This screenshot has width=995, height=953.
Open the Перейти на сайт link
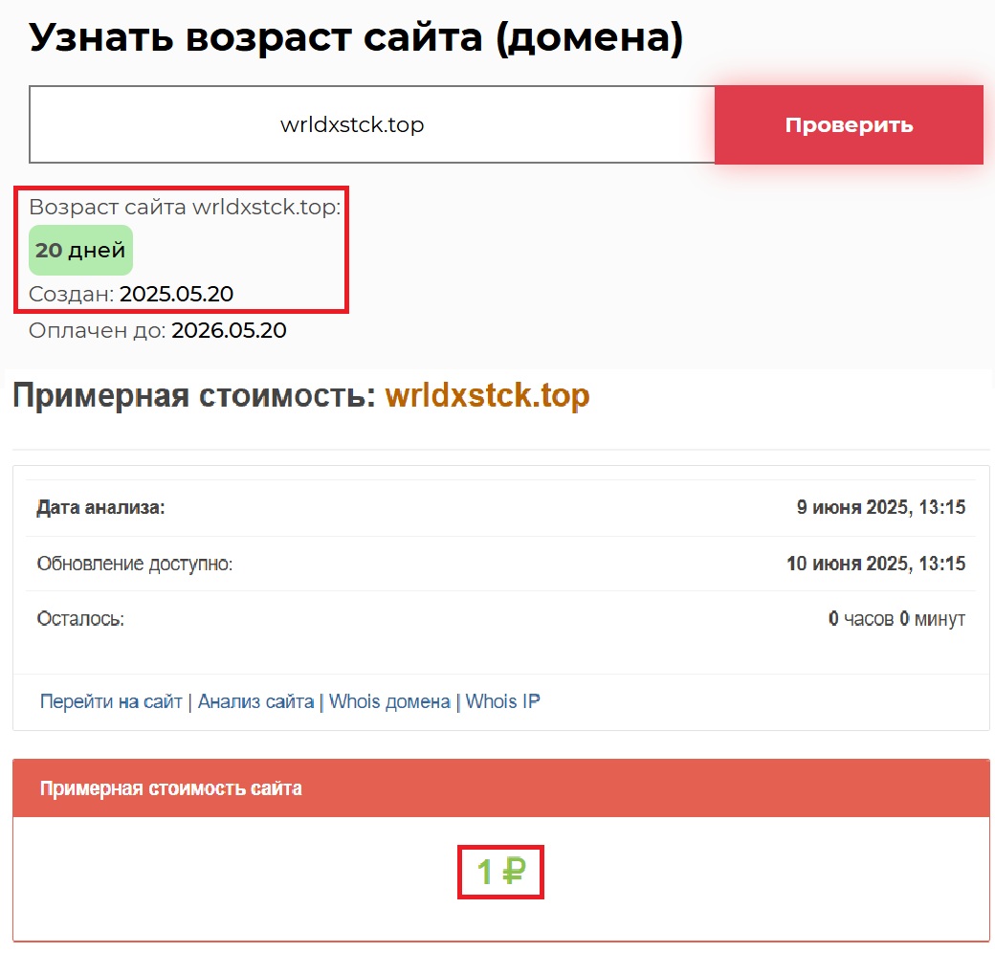click(111, 701)
